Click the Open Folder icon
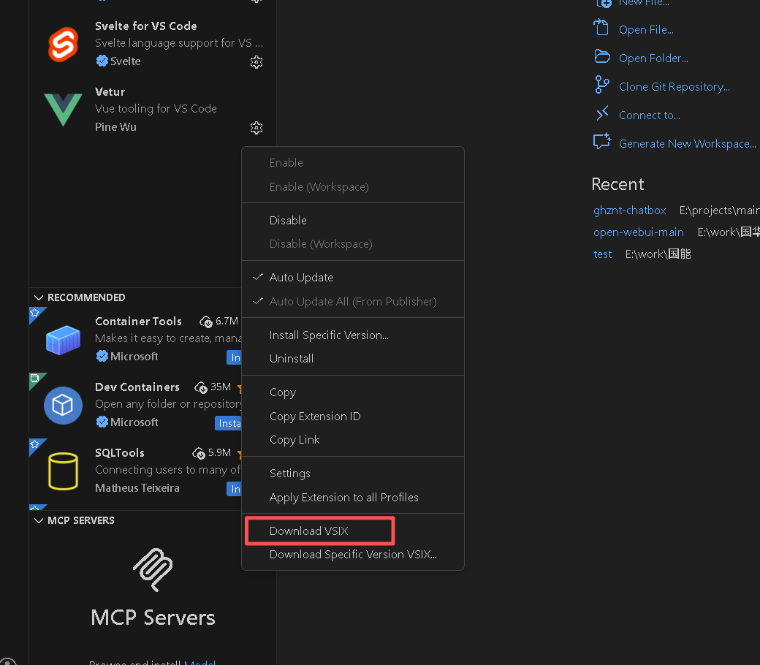Screen dimensions: 760x665 click(x=602, y=57)
